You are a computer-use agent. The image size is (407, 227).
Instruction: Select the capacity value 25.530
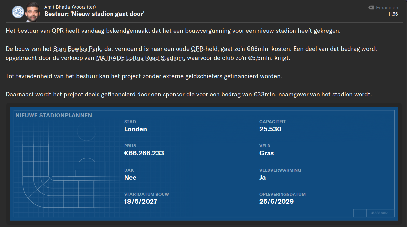click(x=270, y=129)
